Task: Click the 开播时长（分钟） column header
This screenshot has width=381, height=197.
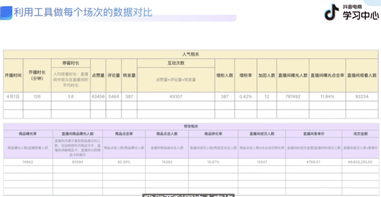Action: (x=37, y=75)
